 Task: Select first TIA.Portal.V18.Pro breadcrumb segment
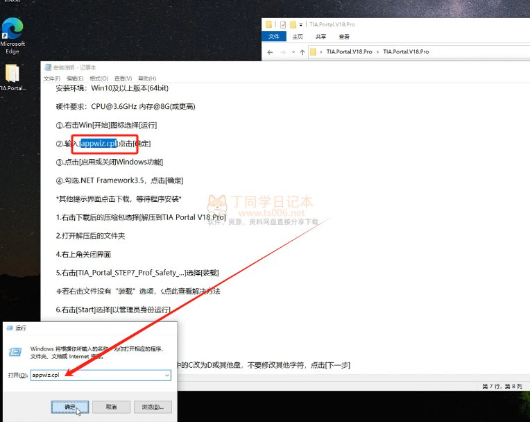pyautogui.click(x=349, y=52)
